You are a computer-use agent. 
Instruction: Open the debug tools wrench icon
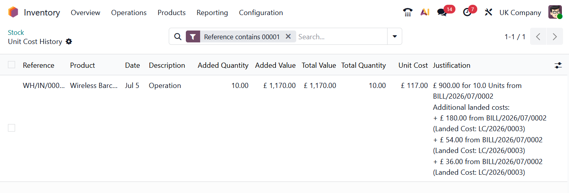(x=488, y=12)
